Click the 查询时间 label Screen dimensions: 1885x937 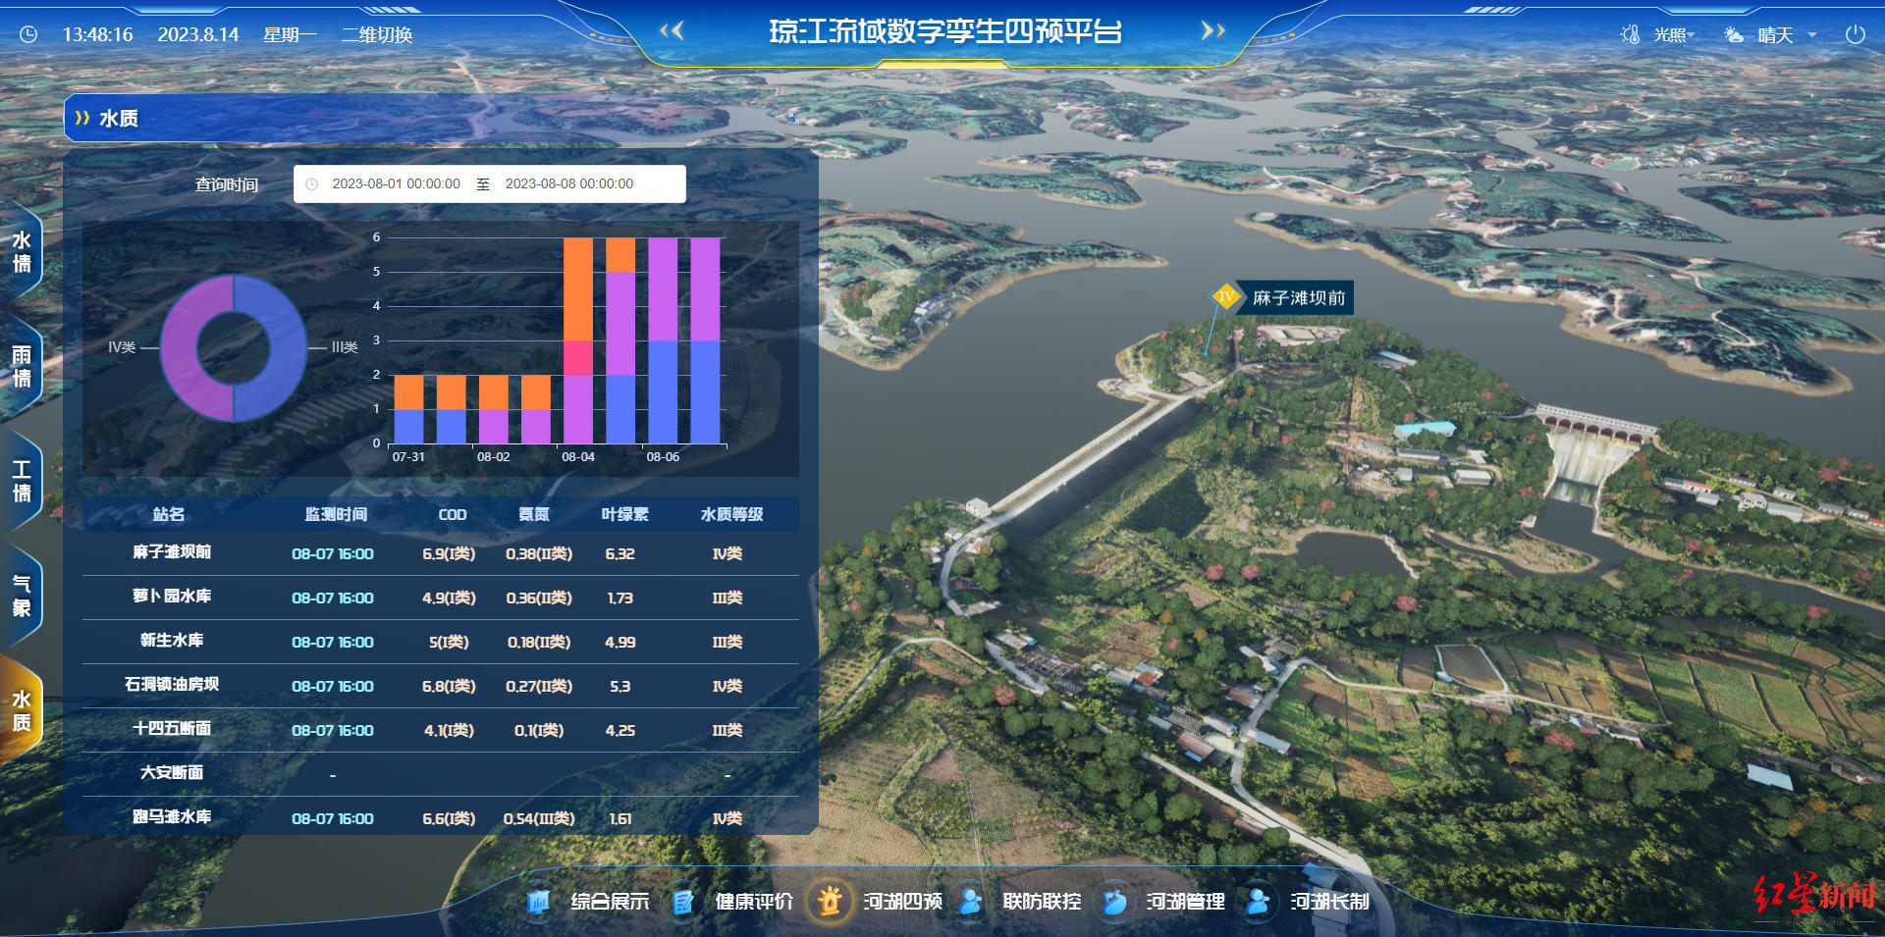(226, 184)
